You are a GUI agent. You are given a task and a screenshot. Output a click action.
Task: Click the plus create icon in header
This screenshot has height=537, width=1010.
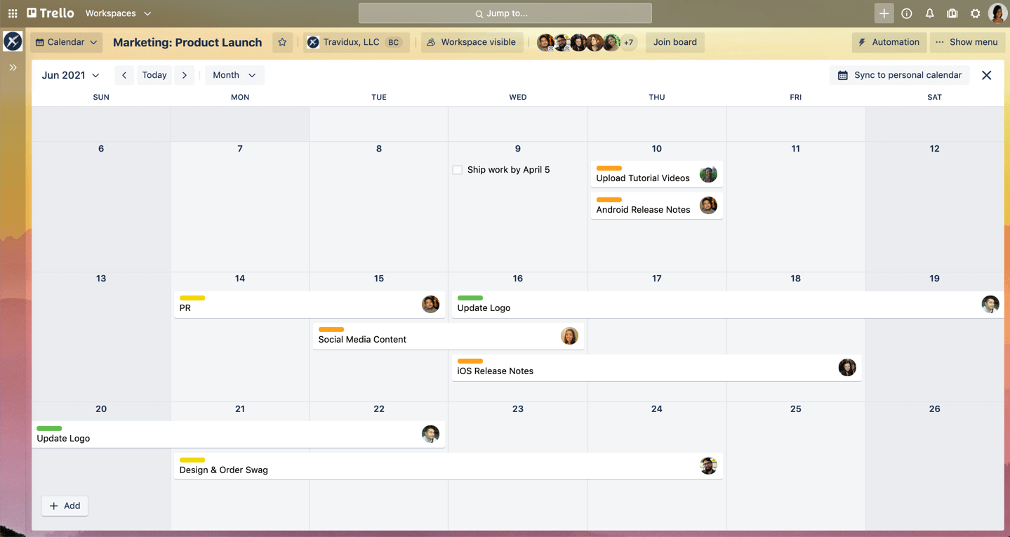[x=884, y=13]
